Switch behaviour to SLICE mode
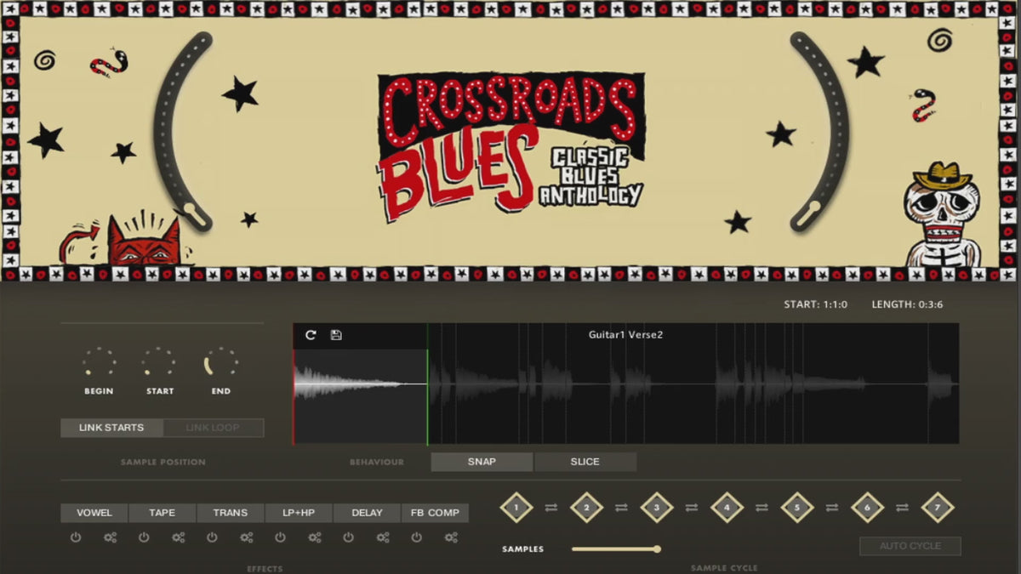The image size is (1021, 574). [585, 462]
